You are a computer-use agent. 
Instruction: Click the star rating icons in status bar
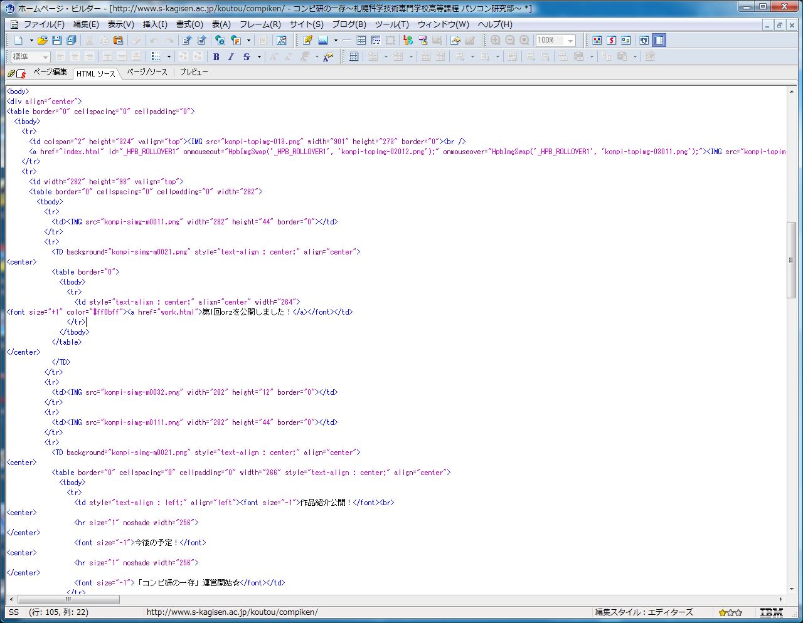pos(730,612)
